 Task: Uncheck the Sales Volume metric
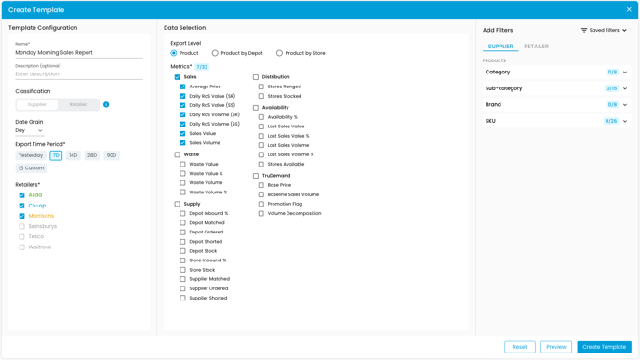coord(182,143)
